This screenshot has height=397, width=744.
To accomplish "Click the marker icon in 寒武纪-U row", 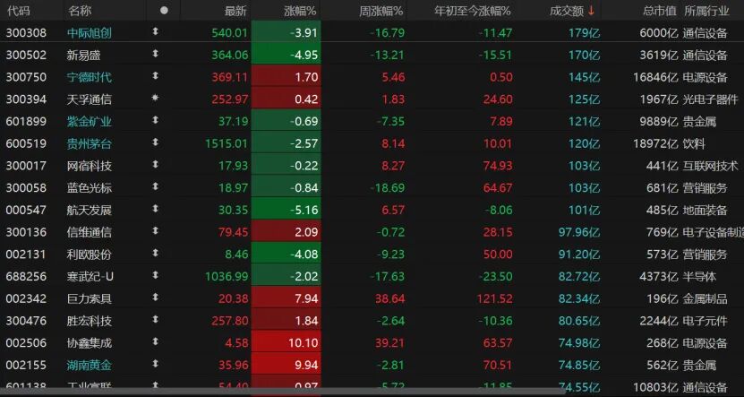I will [x=155, y=275].
